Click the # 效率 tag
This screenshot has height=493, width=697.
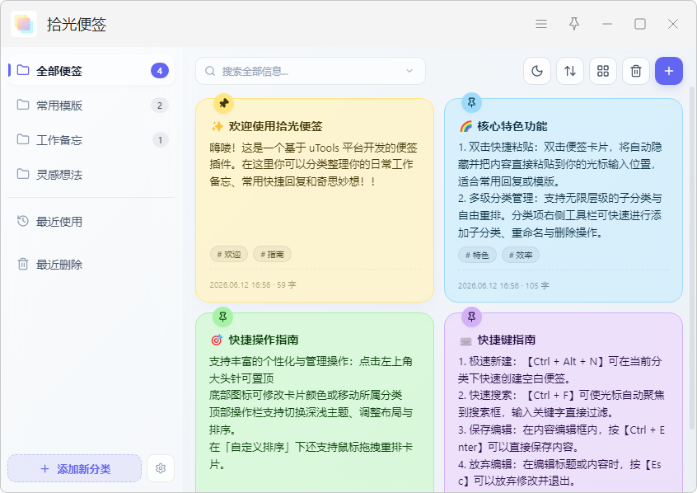click(x=521, y=256)
